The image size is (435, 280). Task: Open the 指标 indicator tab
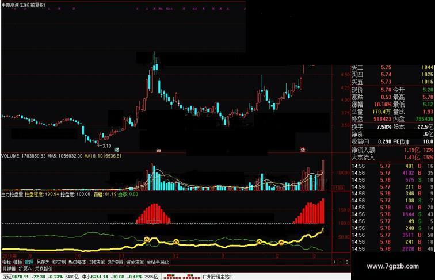pyautogui.click(x=7, y=262)
